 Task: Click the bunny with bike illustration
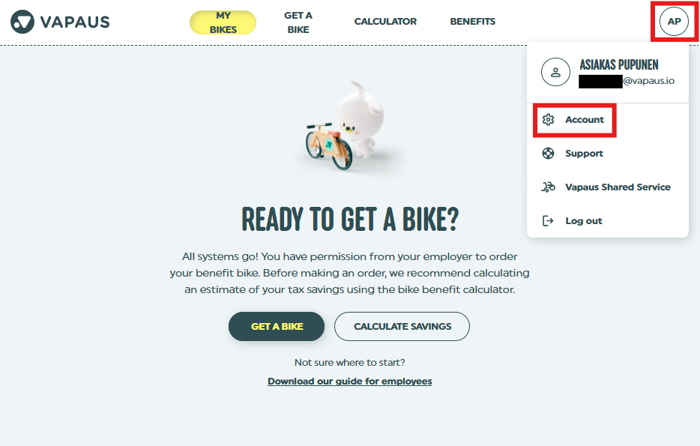click(x=349, y=127)
